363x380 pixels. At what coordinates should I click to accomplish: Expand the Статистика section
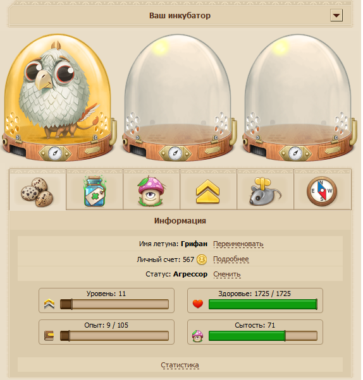180,365
